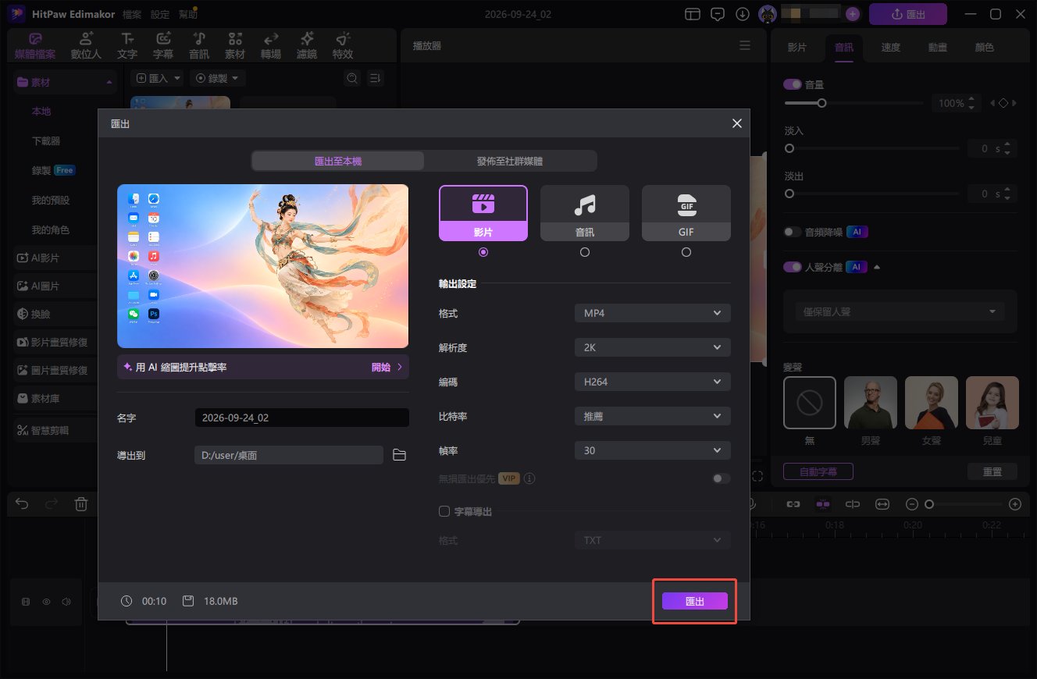Open the 編碼 H264 dropdown
The image size is (1037, 679).
coord(652,382)
